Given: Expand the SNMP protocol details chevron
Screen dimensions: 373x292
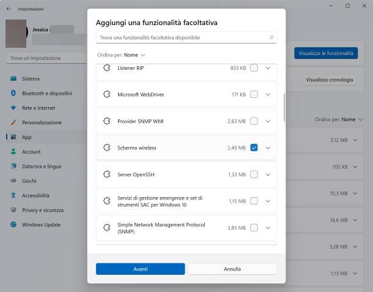Looking at the screenshot, I should click(268, 228).
